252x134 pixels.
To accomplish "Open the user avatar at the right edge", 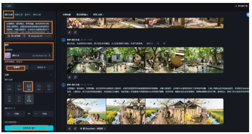I will 248,15.
